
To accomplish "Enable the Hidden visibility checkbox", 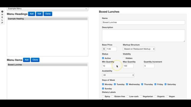I will (x=124, y=58).
